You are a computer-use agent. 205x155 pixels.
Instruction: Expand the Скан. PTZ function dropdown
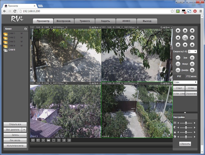[185, 82]
